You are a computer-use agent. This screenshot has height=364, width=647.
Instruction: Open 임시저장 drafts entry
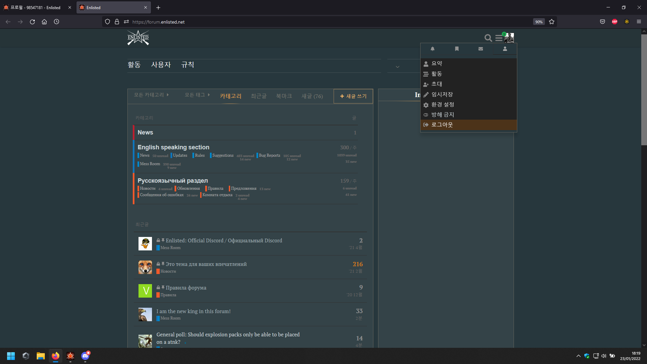(x=468, y=95)
